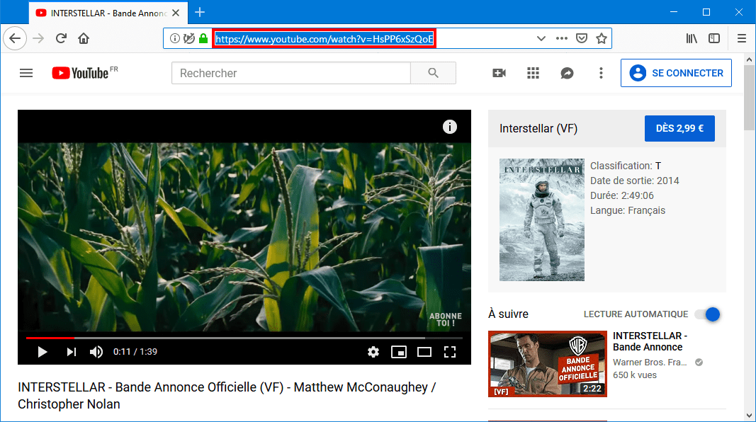Click Durée: 2:49:06 text
The image size is (756, 422).
pyautogui.click(x=622, y=195)
